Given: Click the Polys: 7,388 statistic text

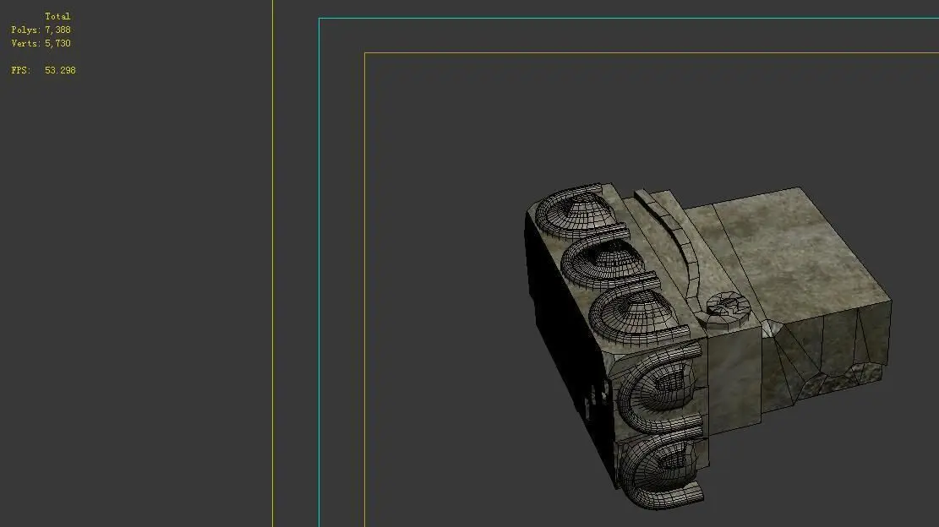Looking at the screenshot, I should click(x=41, y=30).
